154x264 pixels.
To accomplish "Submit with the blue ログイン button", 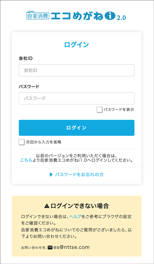I will (x=77, y=128).
